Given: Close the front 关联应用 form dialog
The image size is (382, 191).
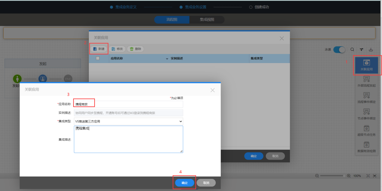Looking at the screenshot, I should (212, 90).
